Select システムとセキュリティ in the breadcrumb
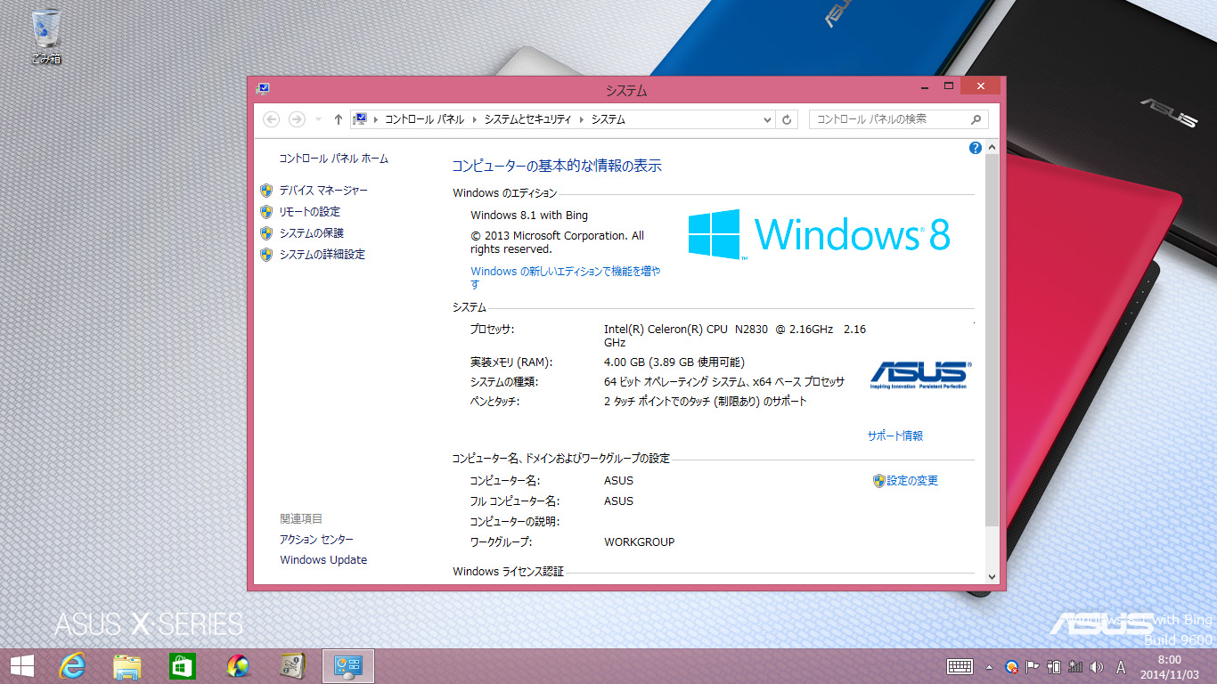This screenshot has height=684, width=1217. (x=527, y=119)
